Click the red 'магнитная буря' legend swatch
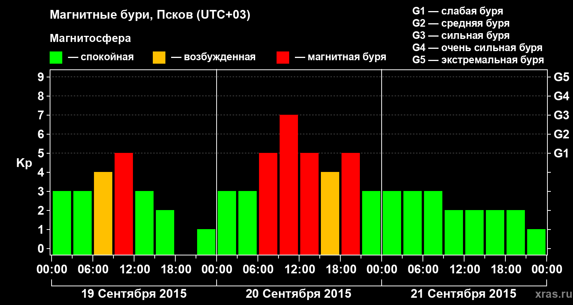Image resolution: width=573 pixels, height=305 pixels. [283, 58]
